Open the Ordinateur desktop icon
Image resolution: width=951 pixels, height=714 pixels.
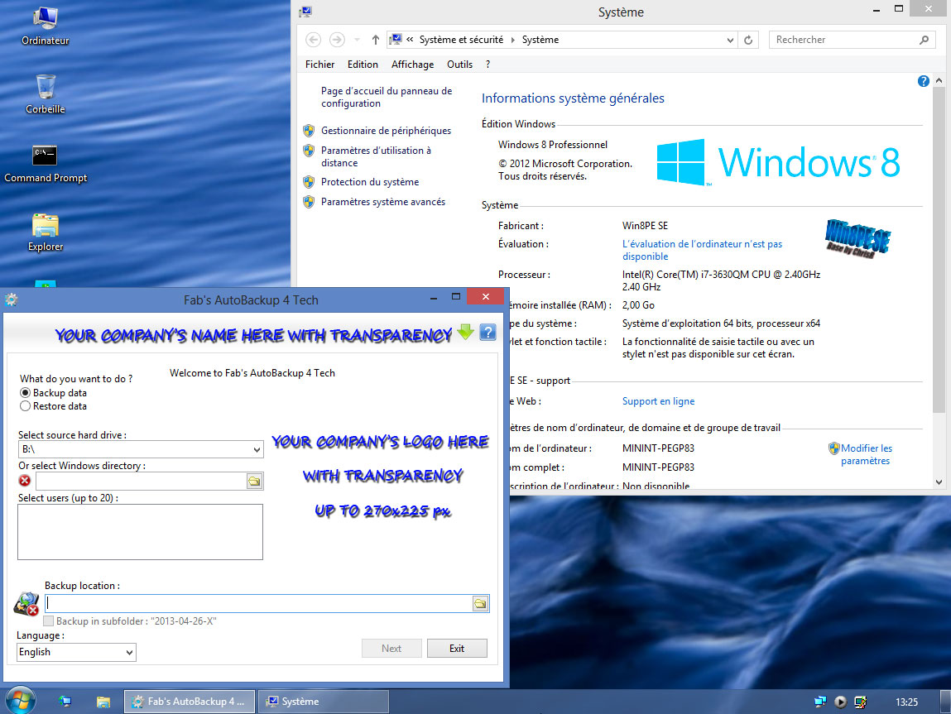tap(46, 25)
